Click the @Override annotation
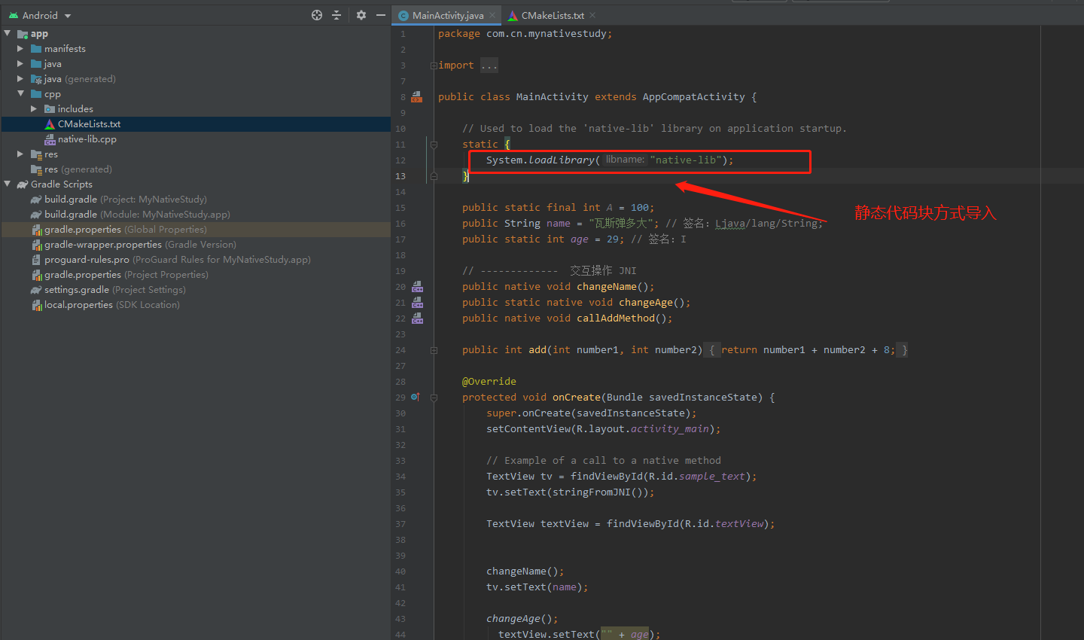Screen dimensions: 1084x640 click(489, 381)
